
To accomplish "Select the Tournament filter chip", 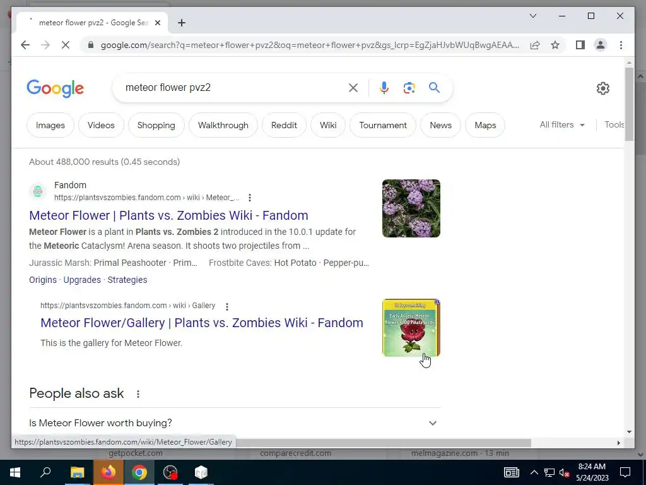I will 383,125.
